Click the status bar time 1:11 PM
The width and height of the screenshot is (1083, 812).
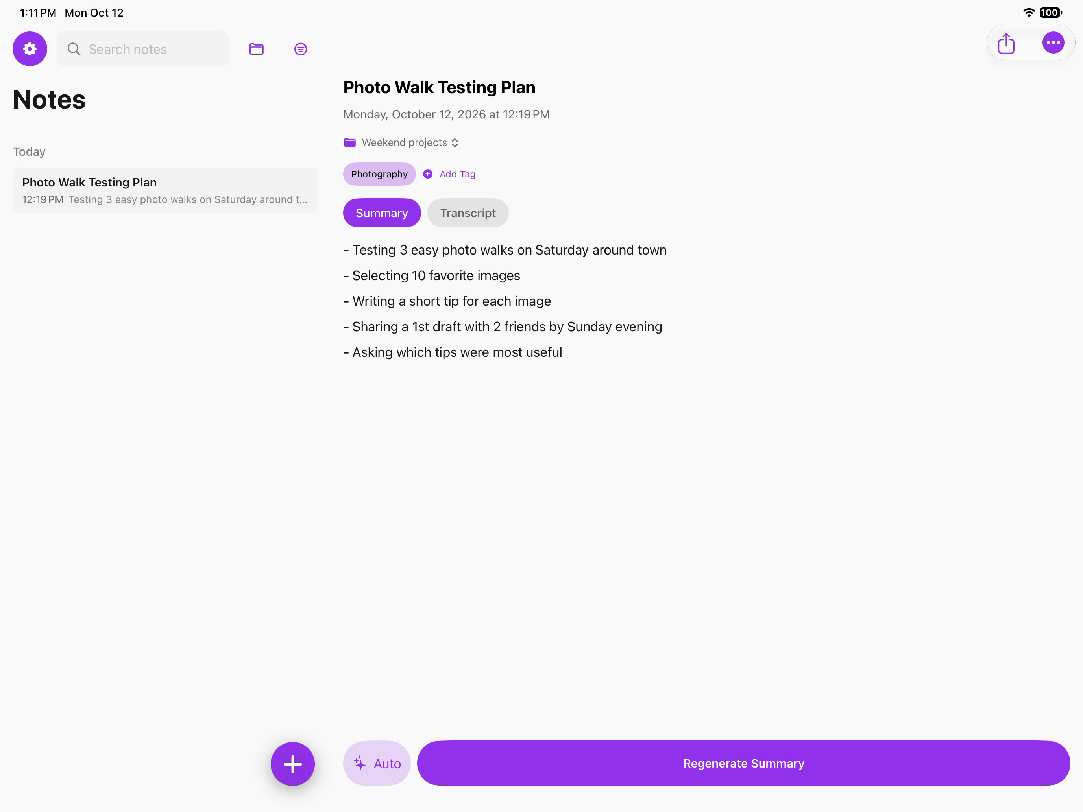(38, 13)
